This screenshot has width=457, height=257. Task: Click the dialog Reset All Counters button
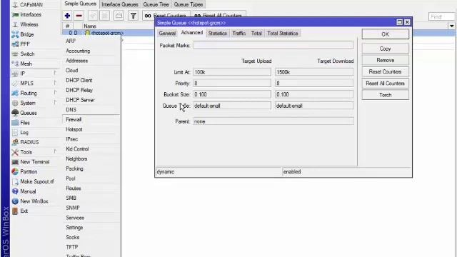coord(386,84)
